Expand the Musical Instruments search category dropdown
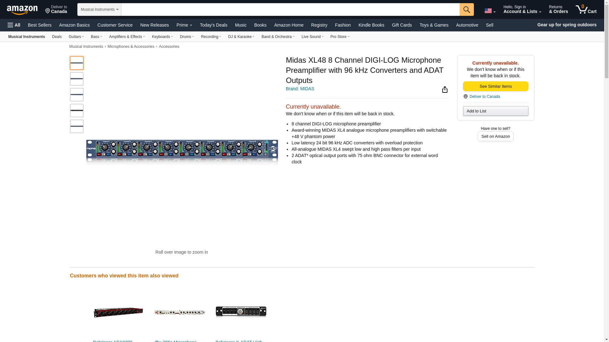The width and height of the screenshot is (609, 342). pos(99,9)
